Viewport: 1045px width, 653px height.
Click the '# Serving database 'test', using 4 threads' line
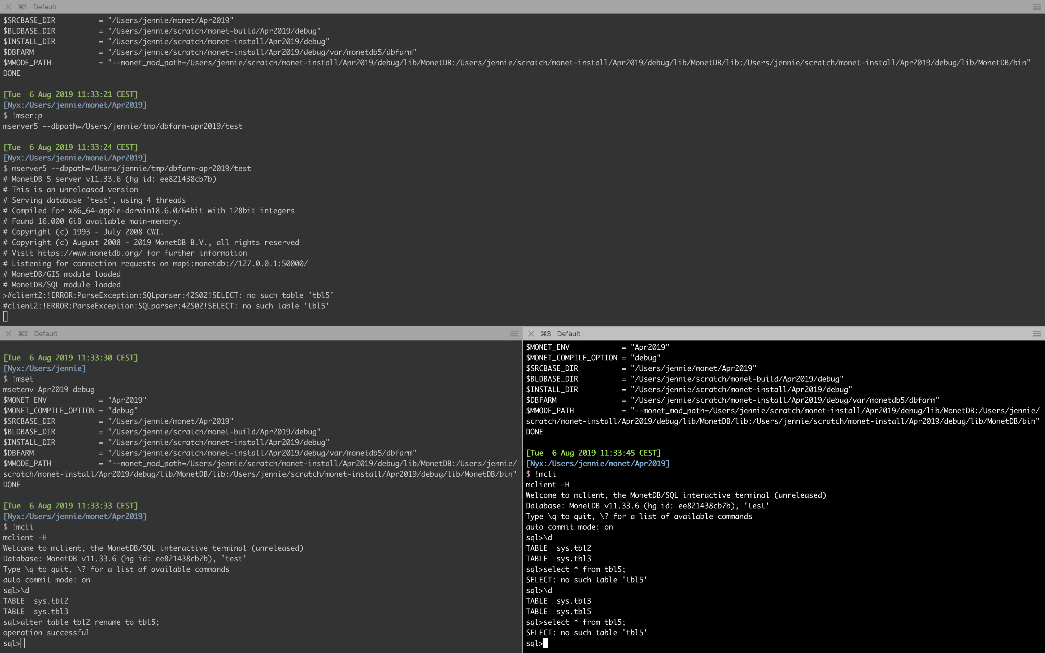(95, 200)
